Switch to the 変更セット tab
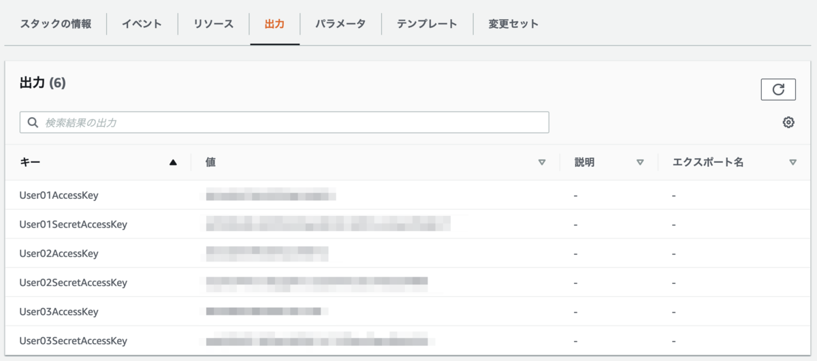The height and width of the screenshot is (361, 817). pyautogui.click(x=513, y=24)
